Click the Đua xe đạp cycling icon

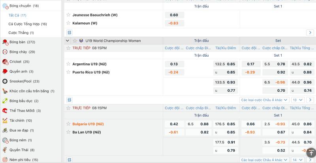[x=5, y=130]
